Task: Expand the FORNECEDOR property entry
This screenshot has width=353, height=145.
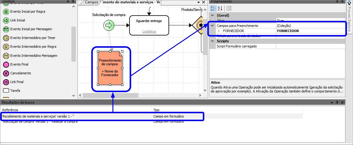Action: pyautogui.click(x=219, y=31)
